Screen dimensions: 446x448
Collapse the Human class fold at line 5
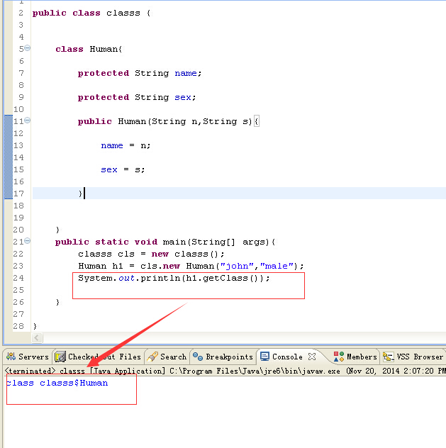click(x=27, y=48)
